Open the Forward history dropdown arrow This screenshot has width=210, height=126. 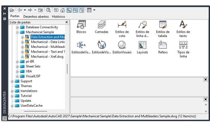(35, 10)
